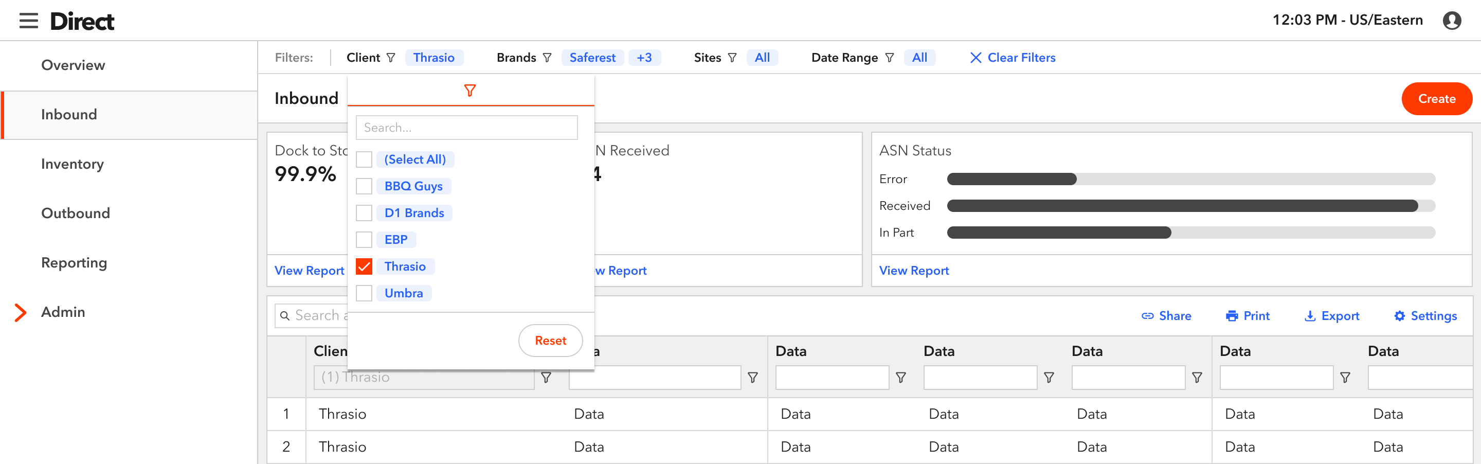The width and height of the screenshot is (1481, 464).
Task: Uncheck the Thrasio checkbox
Action: [x=364, y=266]
